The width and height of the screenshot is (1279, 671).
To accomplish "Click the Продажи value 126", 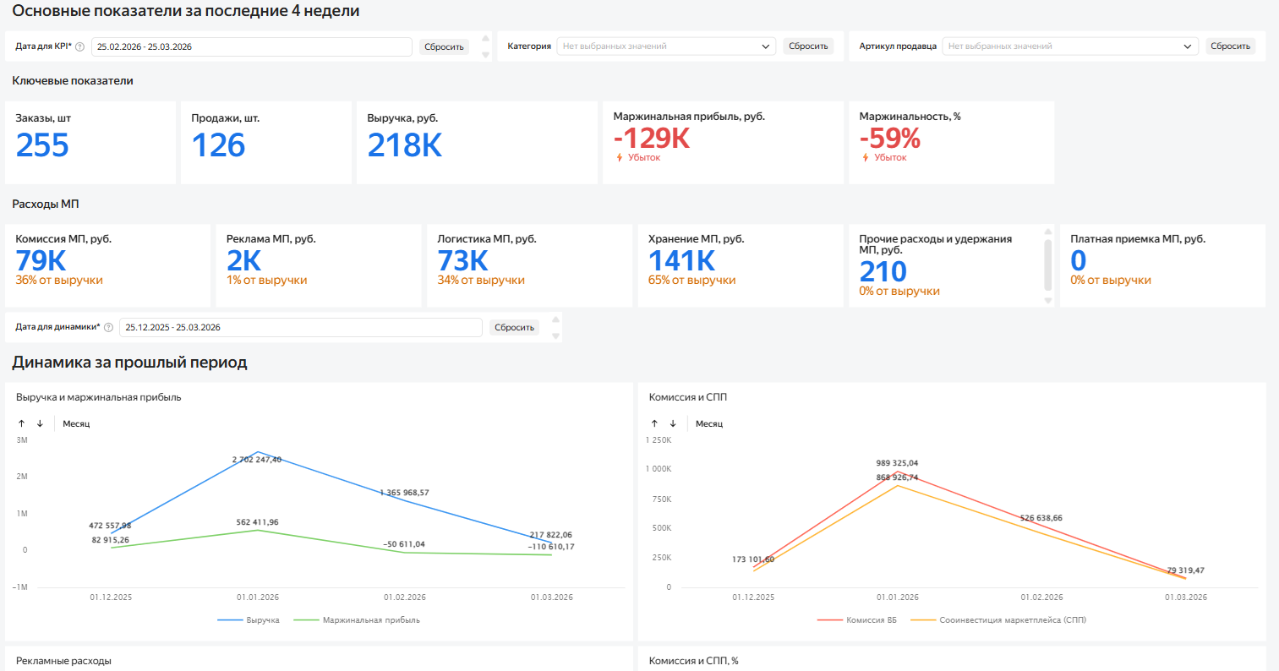I will (218, 145).
